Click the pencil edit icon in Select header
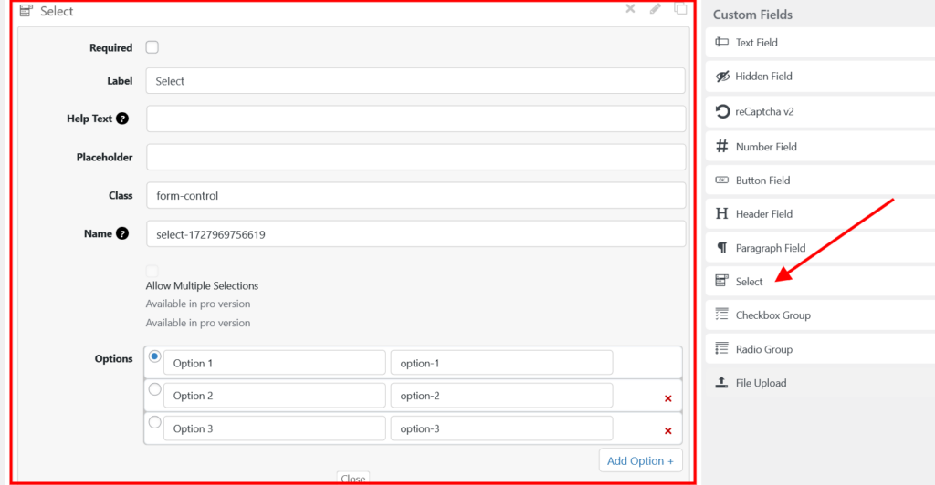This screenshot has width=935, height=485. (x=655, y=9)
